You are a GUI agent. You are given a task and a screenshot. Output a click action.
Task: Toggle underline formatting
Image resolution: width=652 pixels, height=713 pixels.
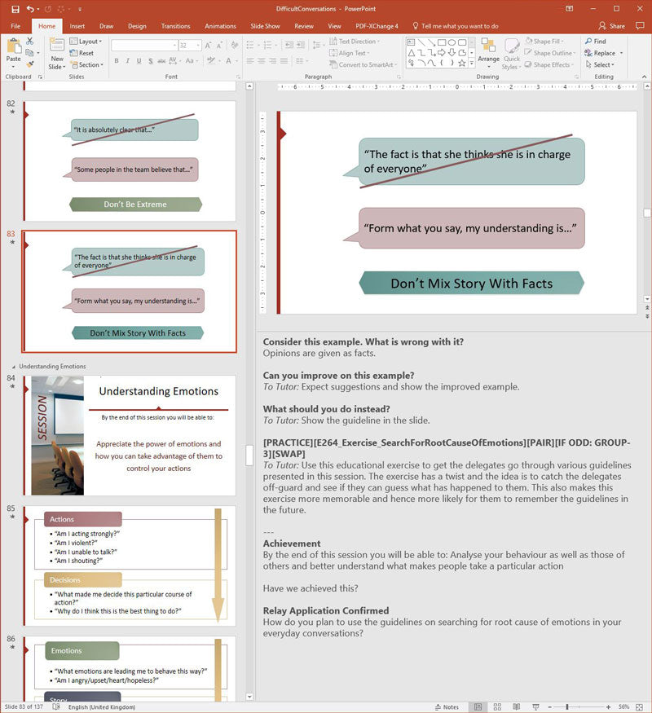click(x=139, y=61)
